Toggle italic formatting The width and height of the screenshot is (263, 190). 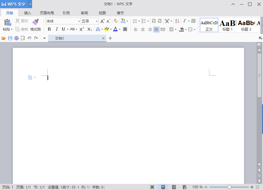coord(57,29)
